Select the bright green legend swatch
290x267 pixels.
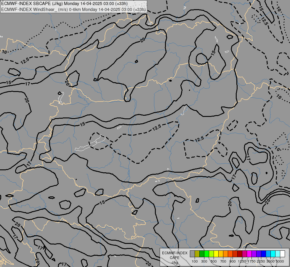[x=206, y=254]
